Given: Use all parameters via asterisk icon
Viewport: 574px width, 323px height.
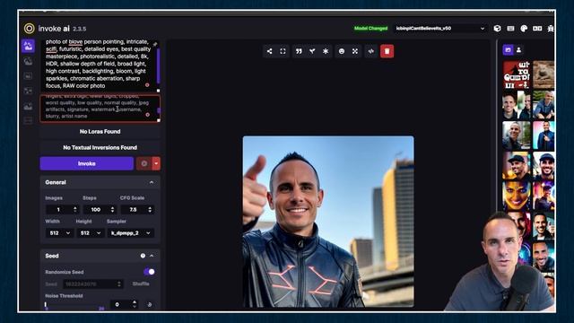Looking at the screenshot, I should click(326, 51).
